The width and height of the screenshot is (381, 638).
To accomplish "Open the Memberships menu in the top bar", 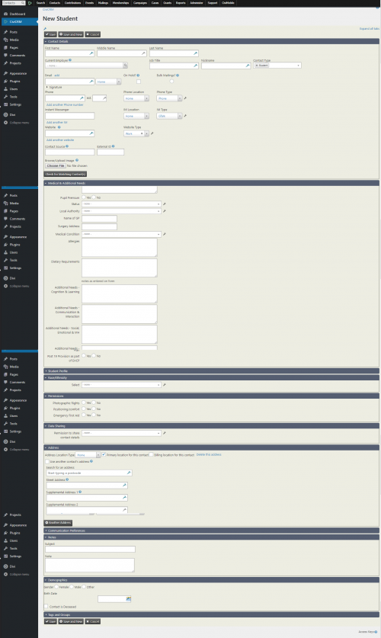I will click(120, 3).
